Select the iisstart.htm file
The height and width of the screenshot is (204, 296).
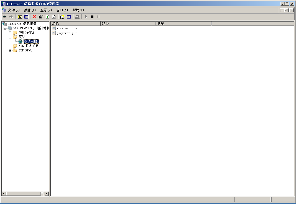point(67,28)
